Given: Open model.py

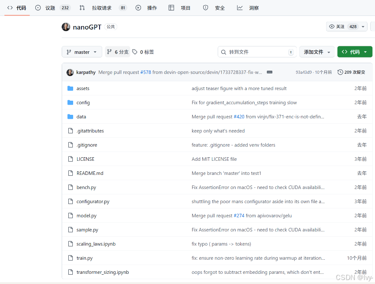Looking at the screenshot, I should (x=86, y=216).
